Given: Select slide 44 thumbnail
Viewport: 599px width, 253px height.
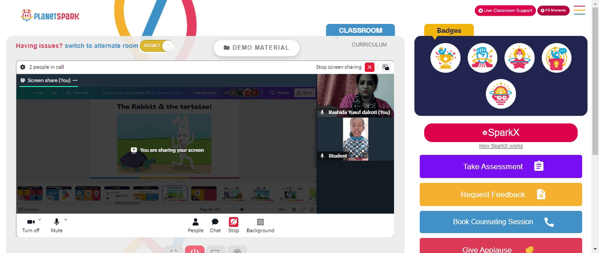Looking at the screenshot, I should tap(117, 194).
